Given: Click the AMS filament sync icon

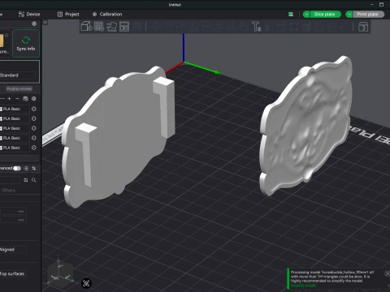Looking at the screenshot, I should tap(25, 99).
